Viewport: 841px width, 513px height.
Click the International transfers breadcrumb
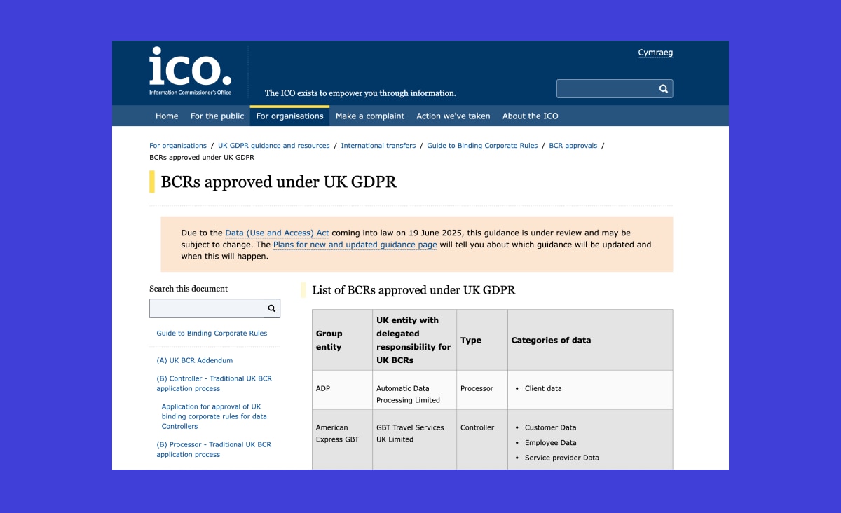(x=378, y=145)
